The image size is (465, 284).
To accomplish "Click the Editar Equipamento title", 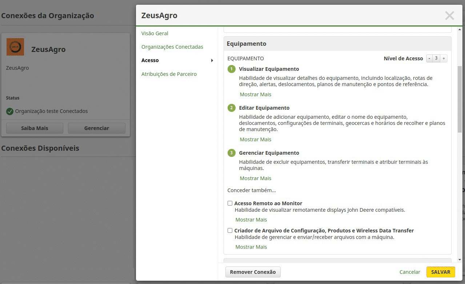I will (264, 108).
